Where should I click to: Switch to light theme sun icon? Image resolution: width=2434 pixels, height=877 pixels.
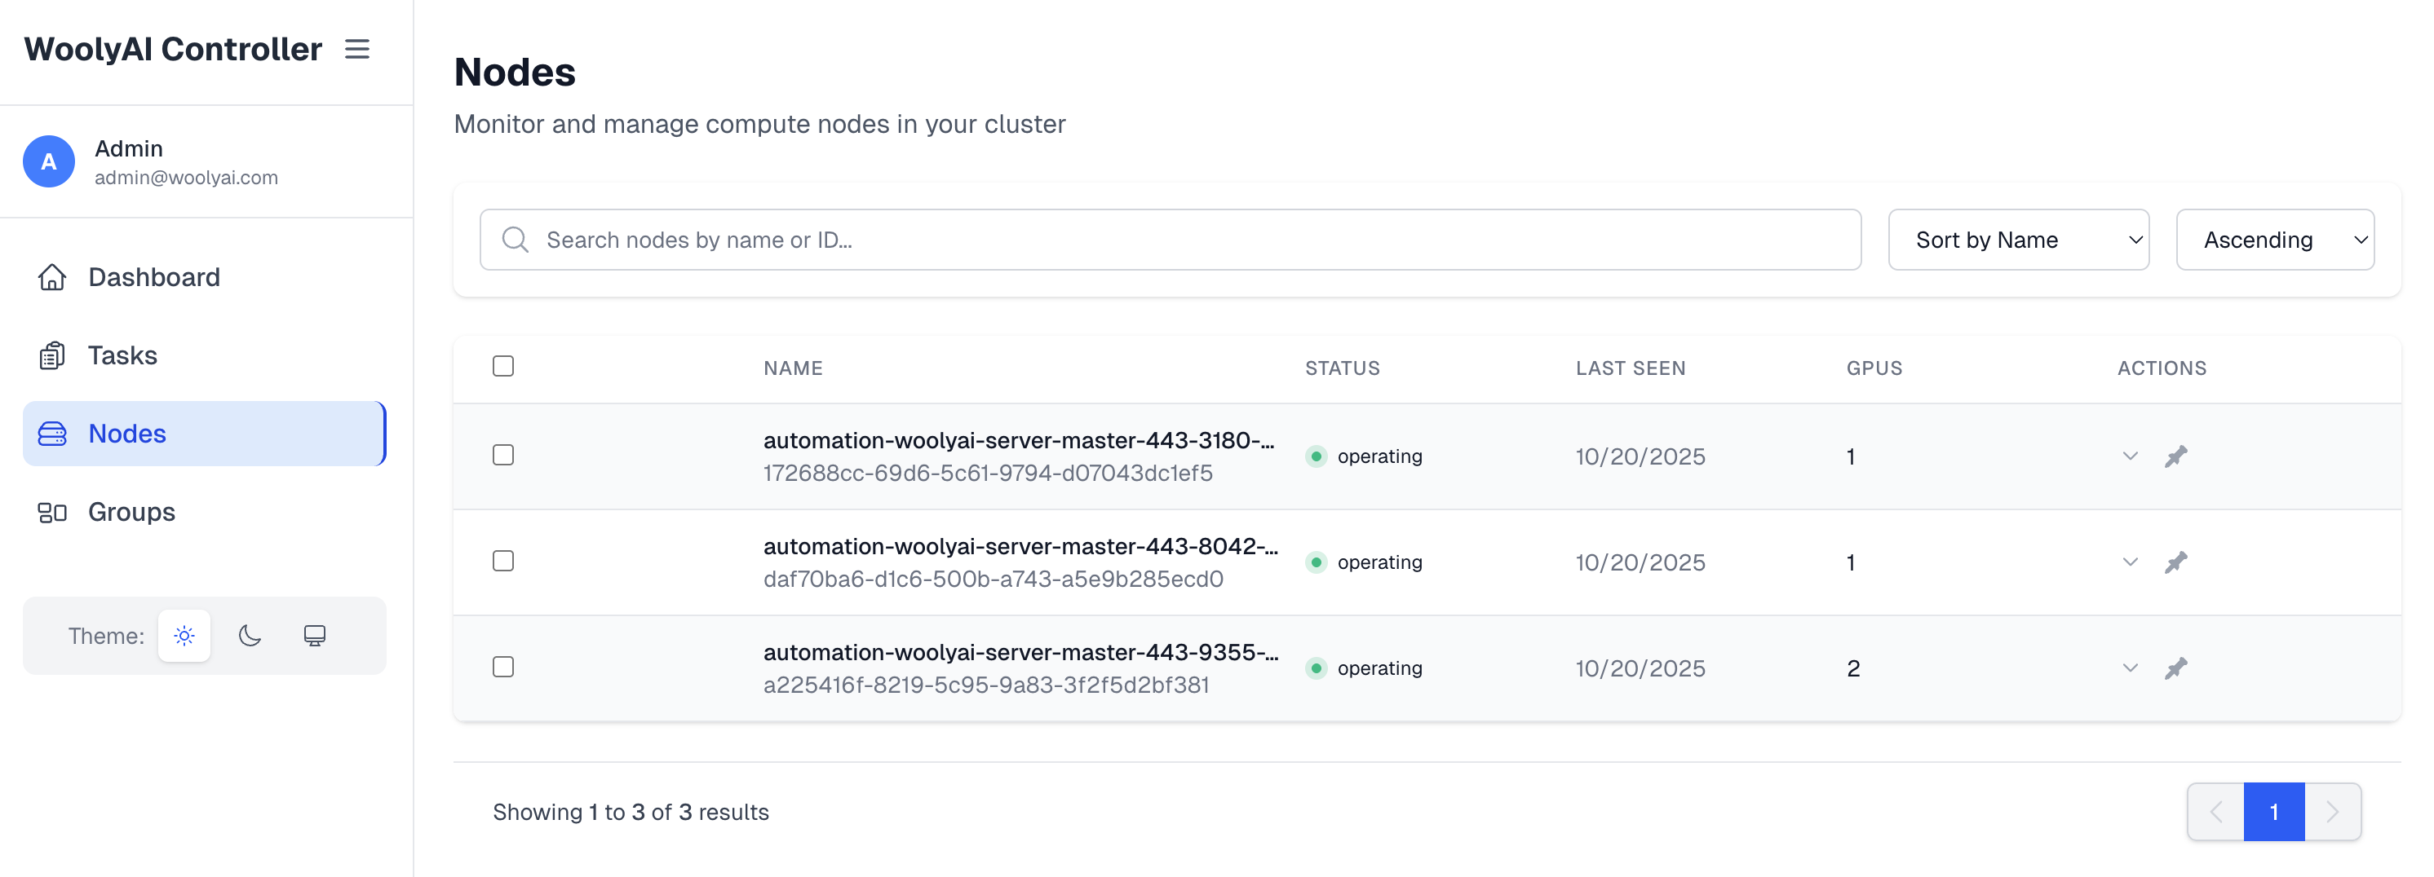[184, 635]
